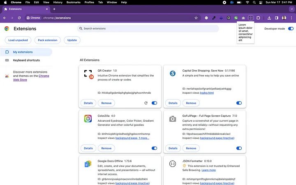Screen dimensions: 296x185
Task: Click the GoFullPage camera logo
Action: [173, 119]
